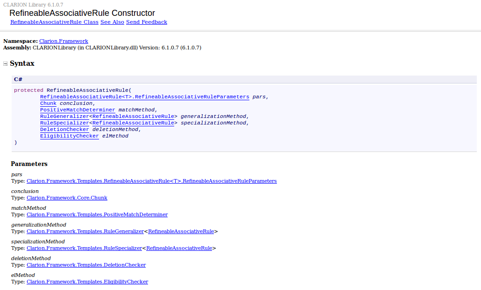Open the pars parameter type link
481x290 pixels.
[x=151, y=181]
